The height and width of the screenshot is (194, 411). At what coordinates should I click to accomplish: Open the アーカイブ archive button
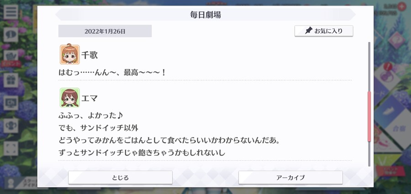pyautogui.click(x=290, y=178)
